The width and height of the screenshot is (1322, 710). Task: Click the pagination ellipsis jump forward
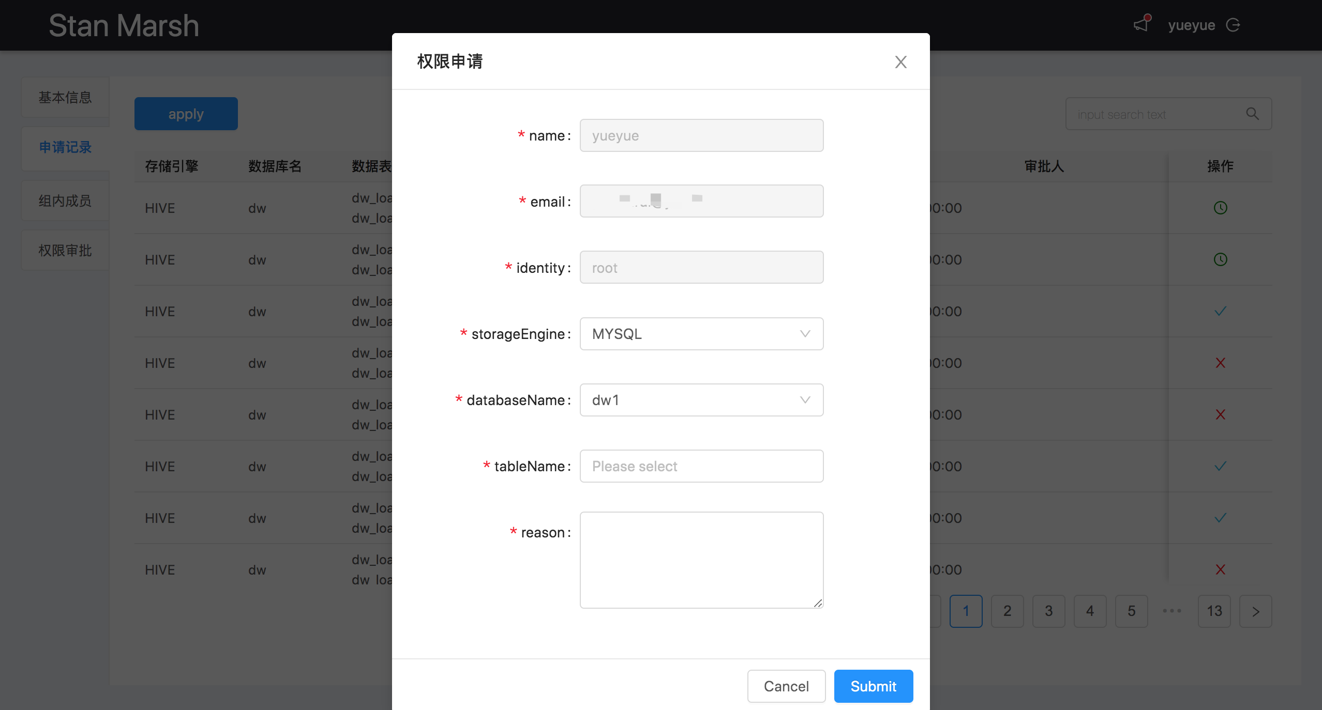1172,611
